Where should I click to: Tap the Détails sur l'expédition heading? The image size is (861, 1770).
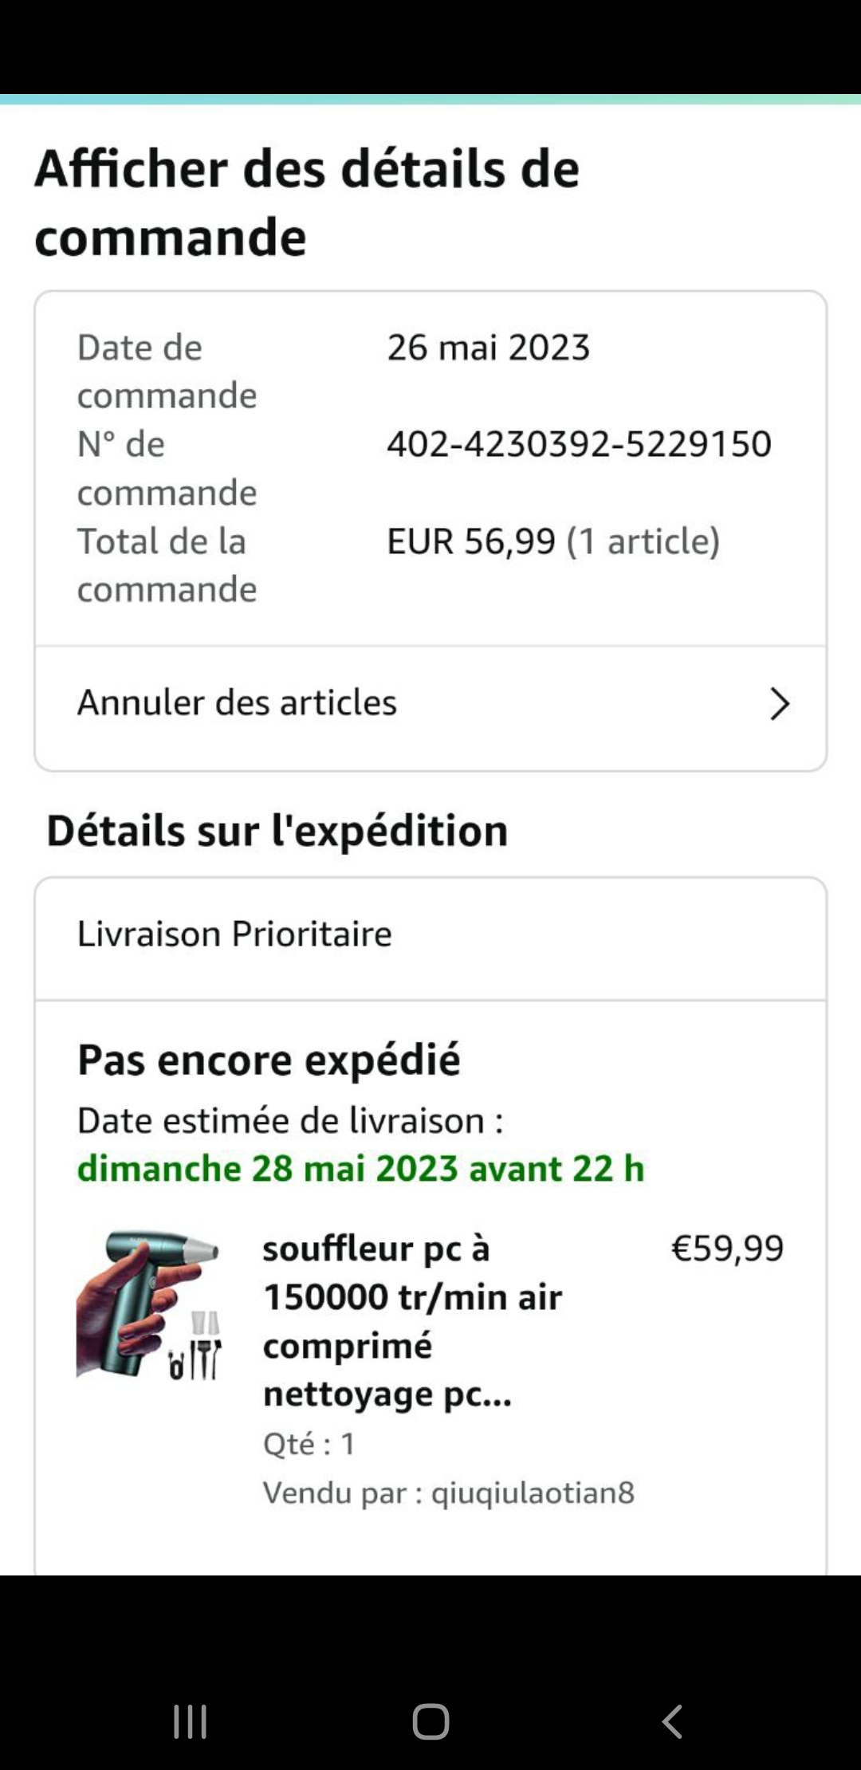coord(277,831)
